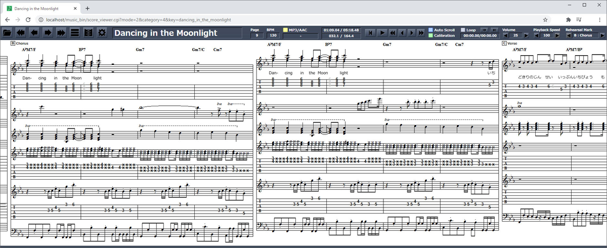Toggle the Calibration checkbox
The image size is (607, 248).
431,36
